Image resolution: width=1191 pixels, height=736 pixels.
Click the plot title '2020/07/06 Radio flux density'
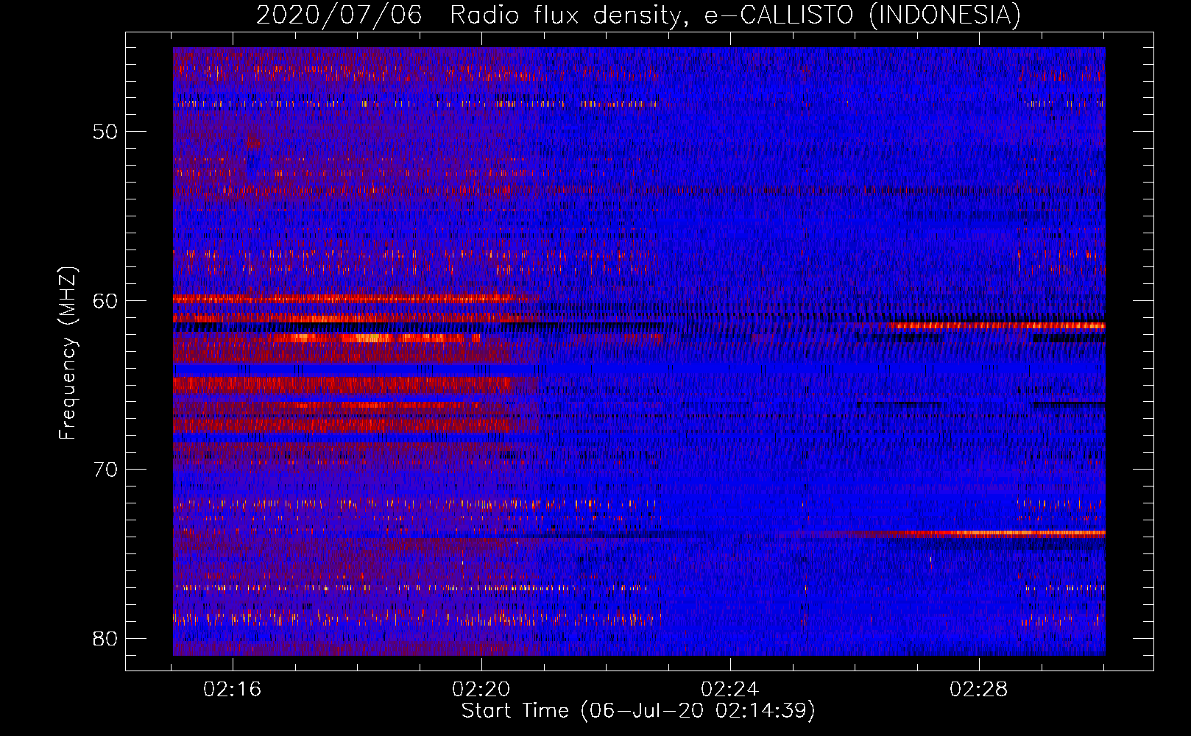pyautogui.click(x=472, y=15)
